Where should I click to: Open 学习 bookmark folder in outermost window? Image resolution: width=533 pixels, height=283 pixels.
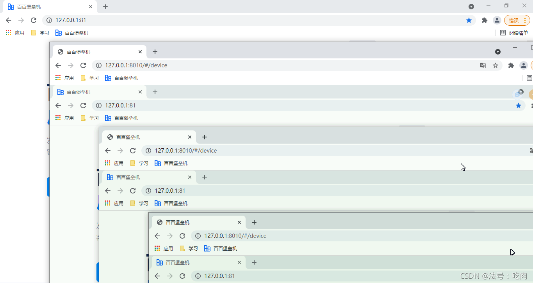tap(40, 33)
